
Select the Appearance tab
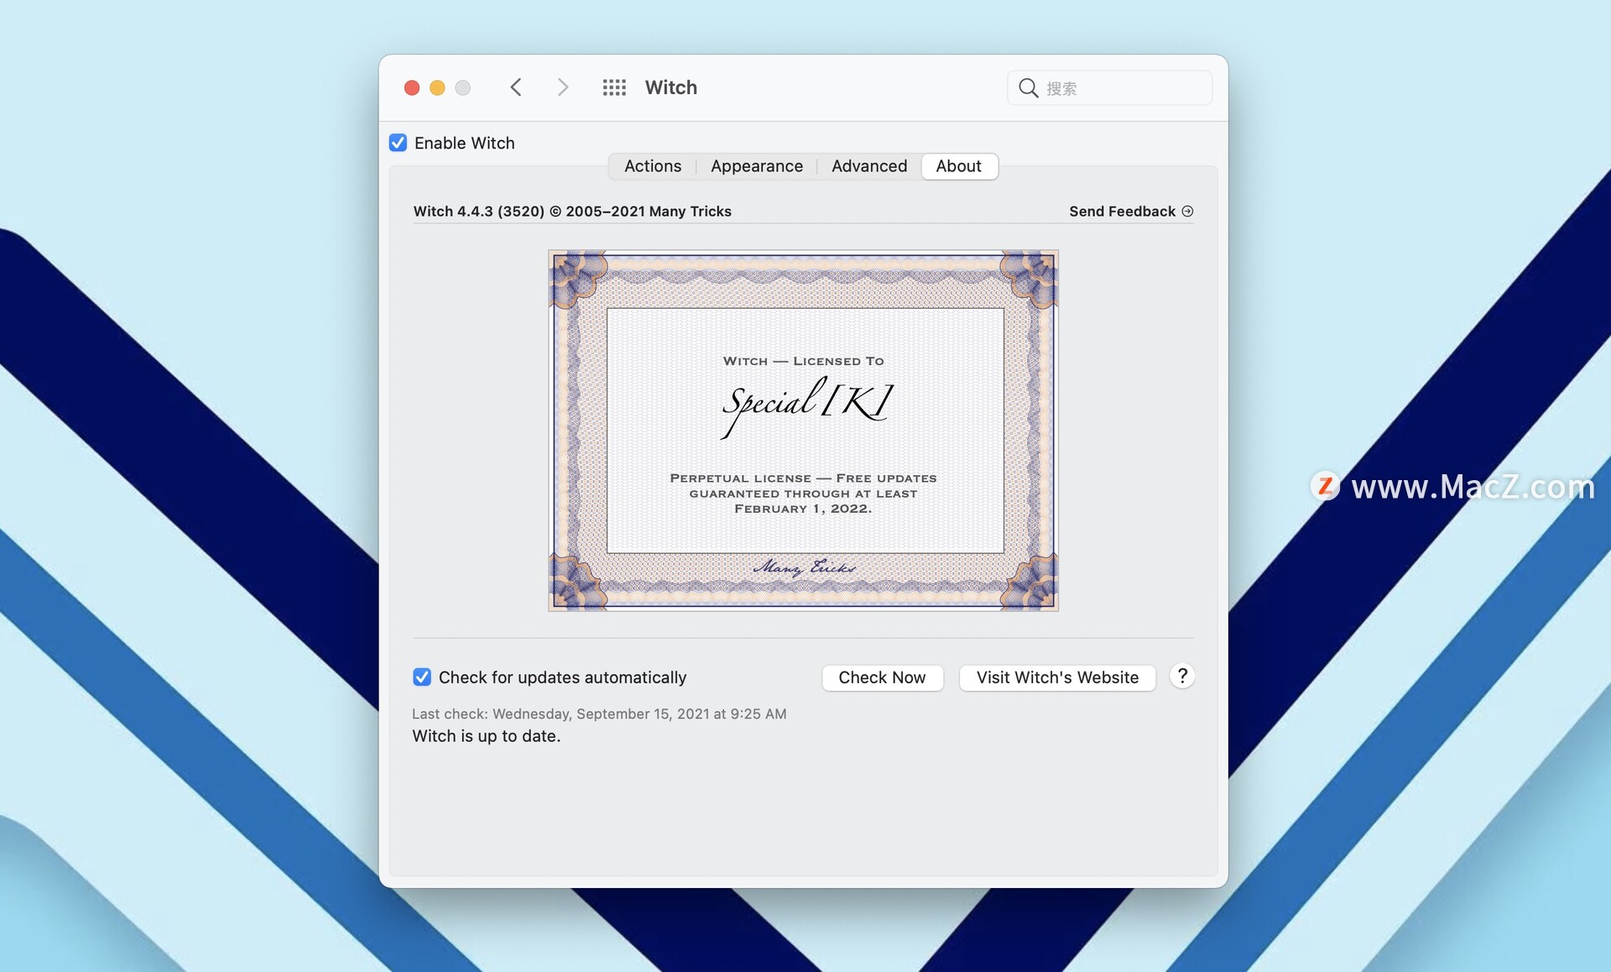tap(756, 165)
